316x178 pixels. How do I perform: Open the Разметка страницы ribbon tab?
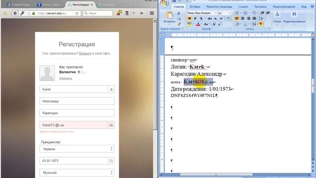219,6
